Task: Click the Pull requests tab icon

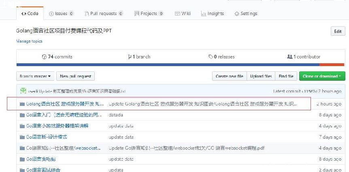Action: point(87,14)
